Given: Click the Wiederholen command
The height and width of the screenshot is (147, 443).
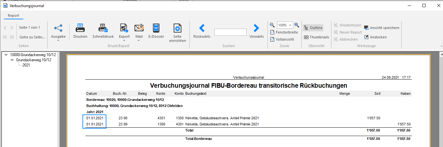Looking at the screenshot, I should (x=348, y=25).
